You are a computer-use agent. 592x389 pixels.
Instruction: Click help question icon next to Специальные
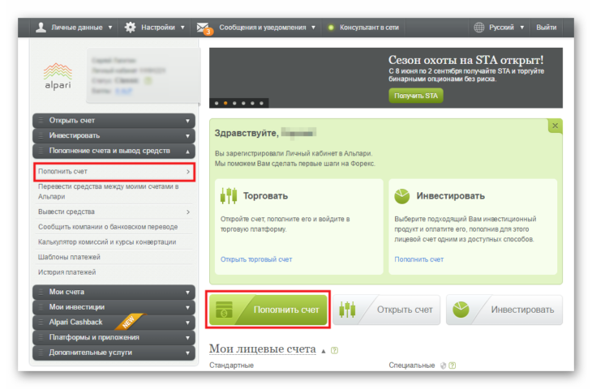[x=453, y=365]
